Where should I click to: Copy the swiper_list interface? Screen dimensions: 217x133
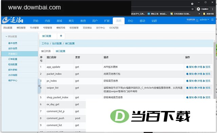[190, 88]
